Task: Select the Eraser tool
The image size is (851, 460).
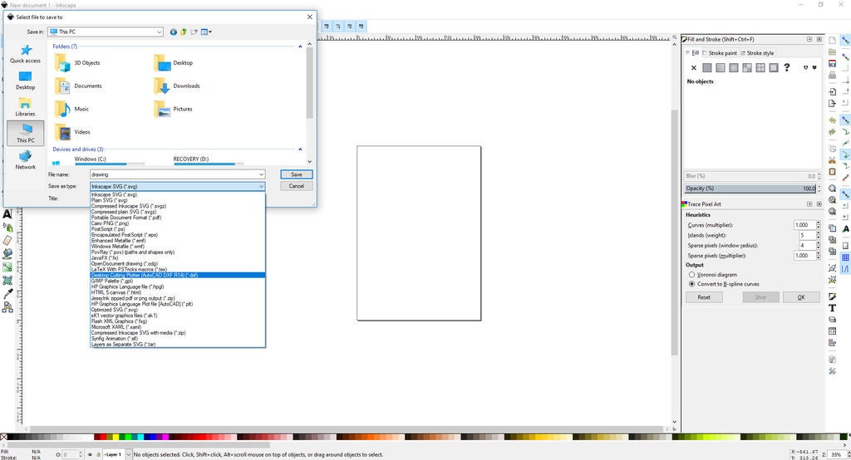Action: 7,240
